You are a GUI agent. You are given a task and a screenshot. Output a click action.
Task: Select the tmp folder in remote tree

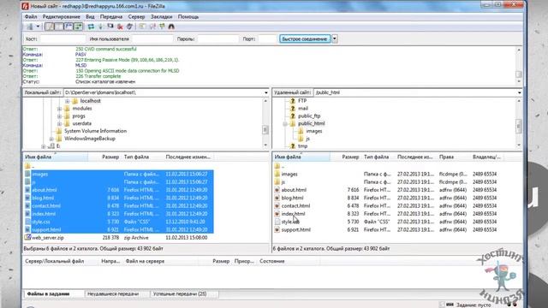(x=302, y=146)
